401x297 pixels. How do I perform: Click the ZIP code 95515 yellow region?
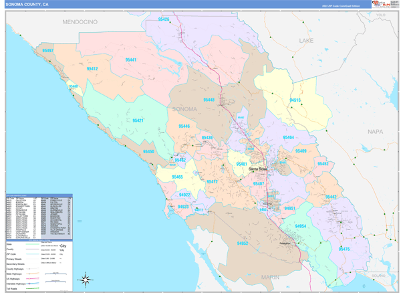pos(295,100)
